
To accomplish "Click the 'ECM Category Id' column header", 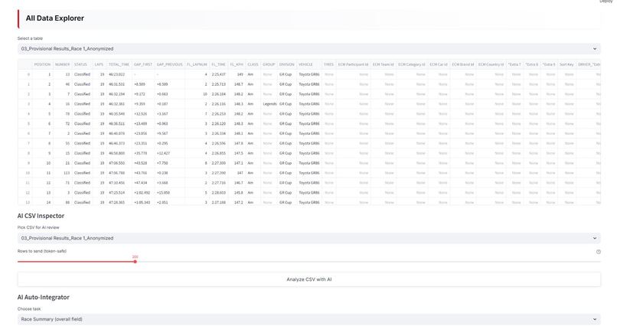I will point(412,64).
